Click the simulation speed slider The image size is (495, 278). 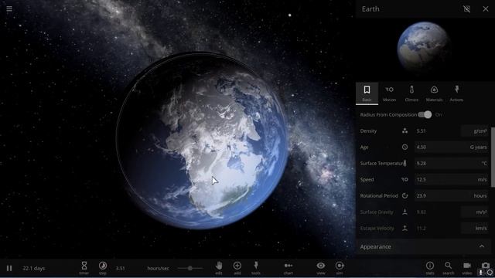click(190, 268)
